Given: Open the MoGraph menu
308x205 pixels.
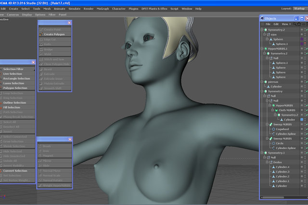Looking at the screenshot, I should pos(103,9).
